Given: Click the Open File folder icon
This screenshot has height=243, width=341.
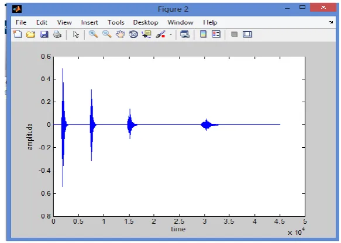Looking at the screenshot, I should [x=30, y=34].
